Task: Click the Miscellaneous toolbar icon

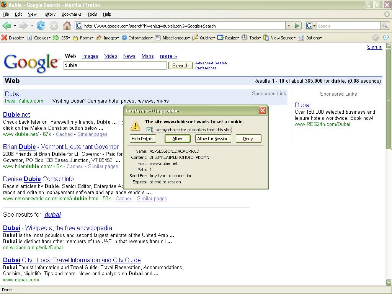Action: (x=158, y=38)
